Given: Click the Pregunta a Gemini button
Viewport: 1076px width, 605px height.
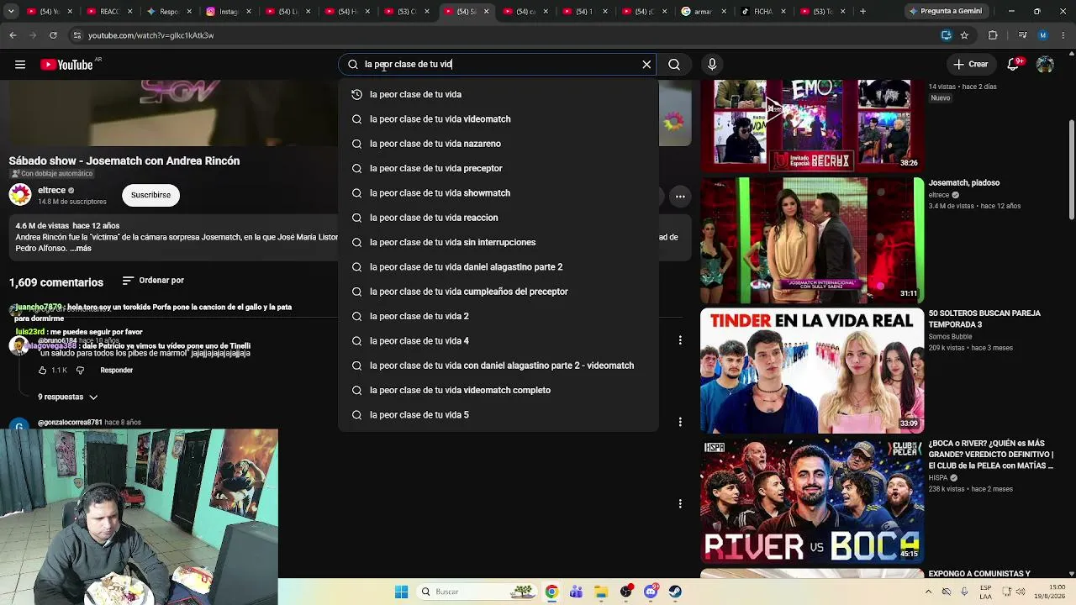Looking at the screenshot, I should coord(946,12).
